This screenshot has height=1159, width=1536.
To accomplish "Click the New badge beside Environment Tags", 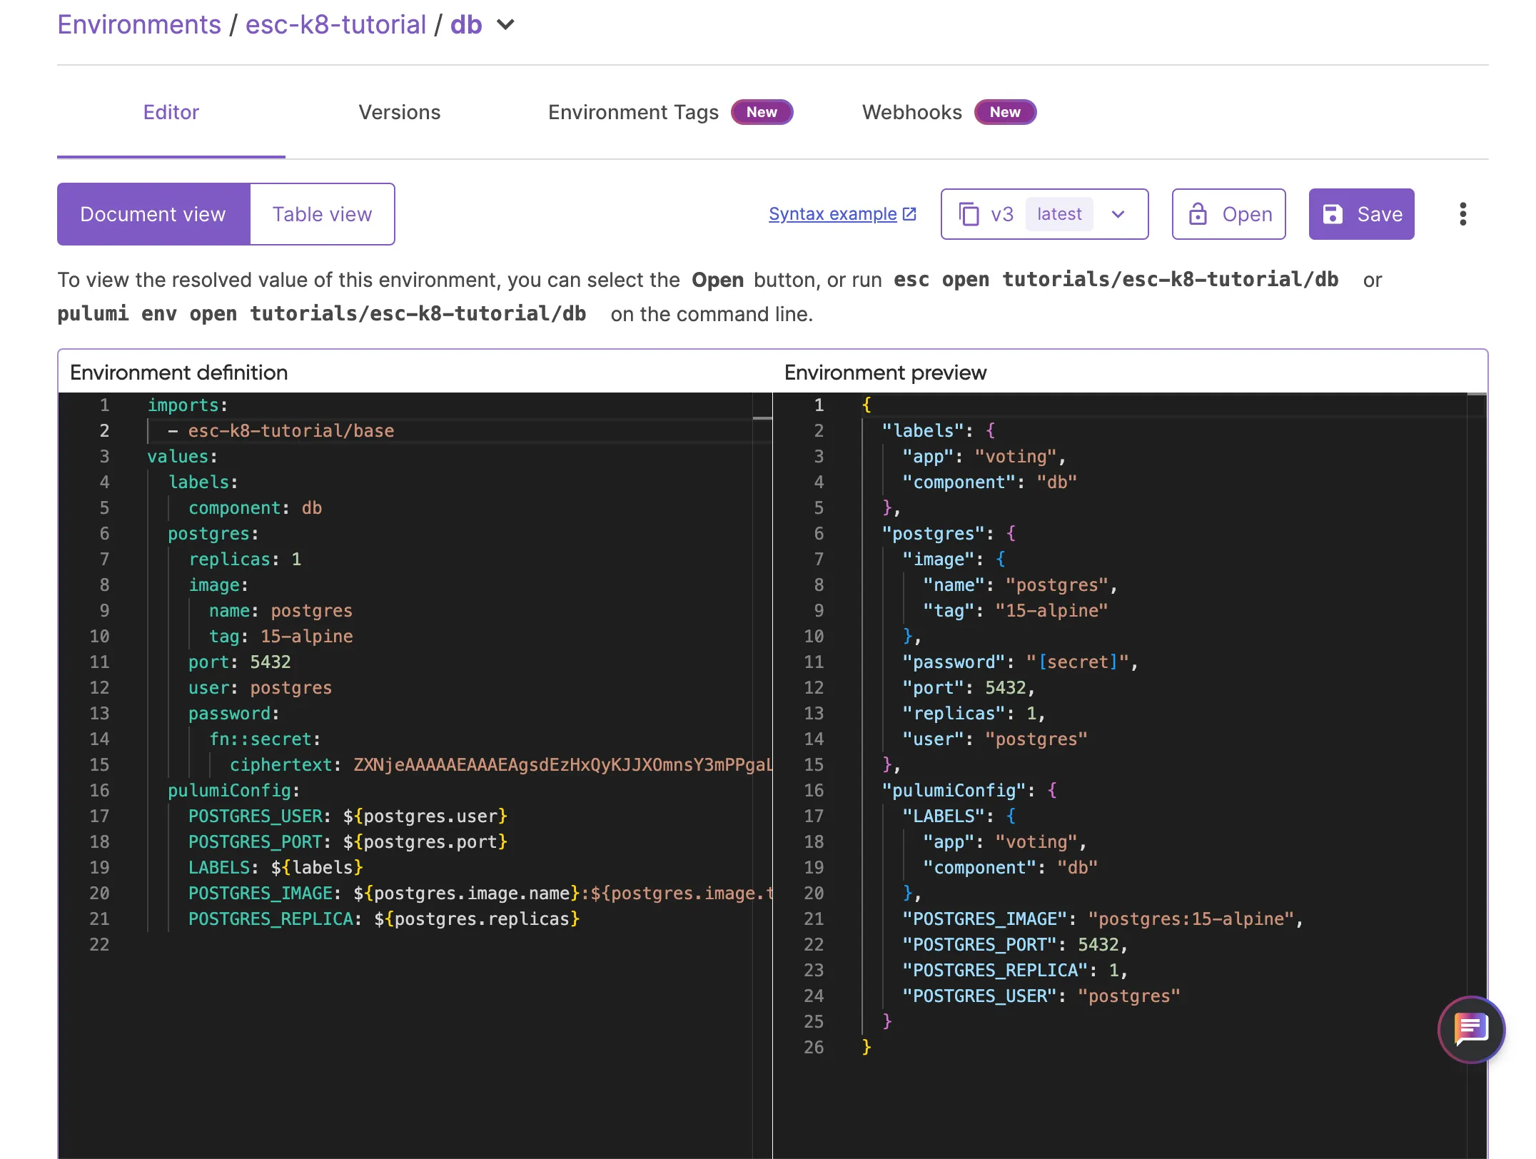I will tap(762, 112).
